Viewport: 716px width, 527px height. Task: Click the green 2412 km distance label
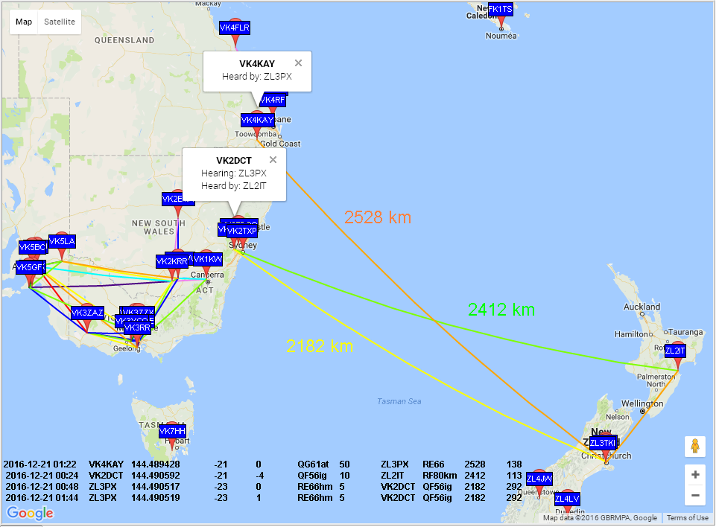[x=501, y=309]
